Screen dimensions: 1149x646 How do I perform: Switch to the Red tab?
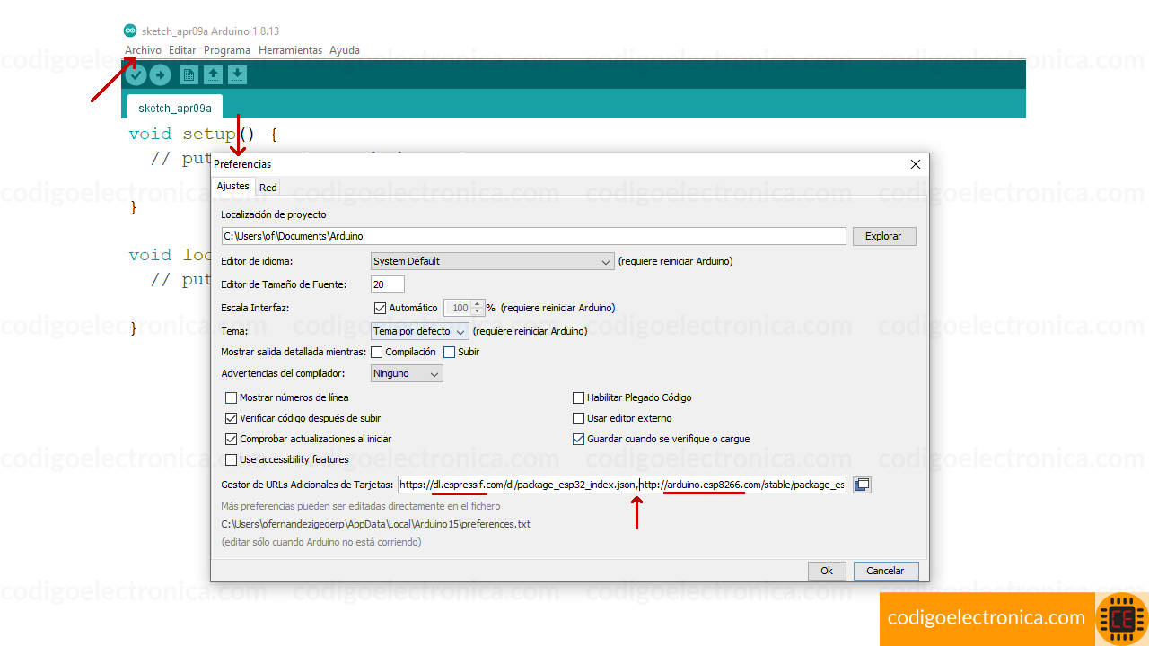click(x=268, y=188)
